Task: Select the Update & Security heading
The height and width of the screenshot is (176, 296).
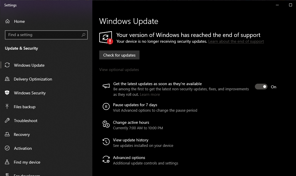Action: click(21, 48)
